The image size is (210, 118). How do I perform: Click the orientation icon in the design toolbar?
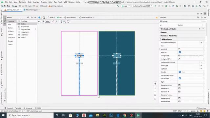[x=44, y=17]
